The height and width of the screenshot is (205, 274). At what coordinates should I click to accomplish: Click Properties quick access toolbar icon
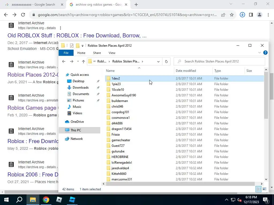pos(72,46)
